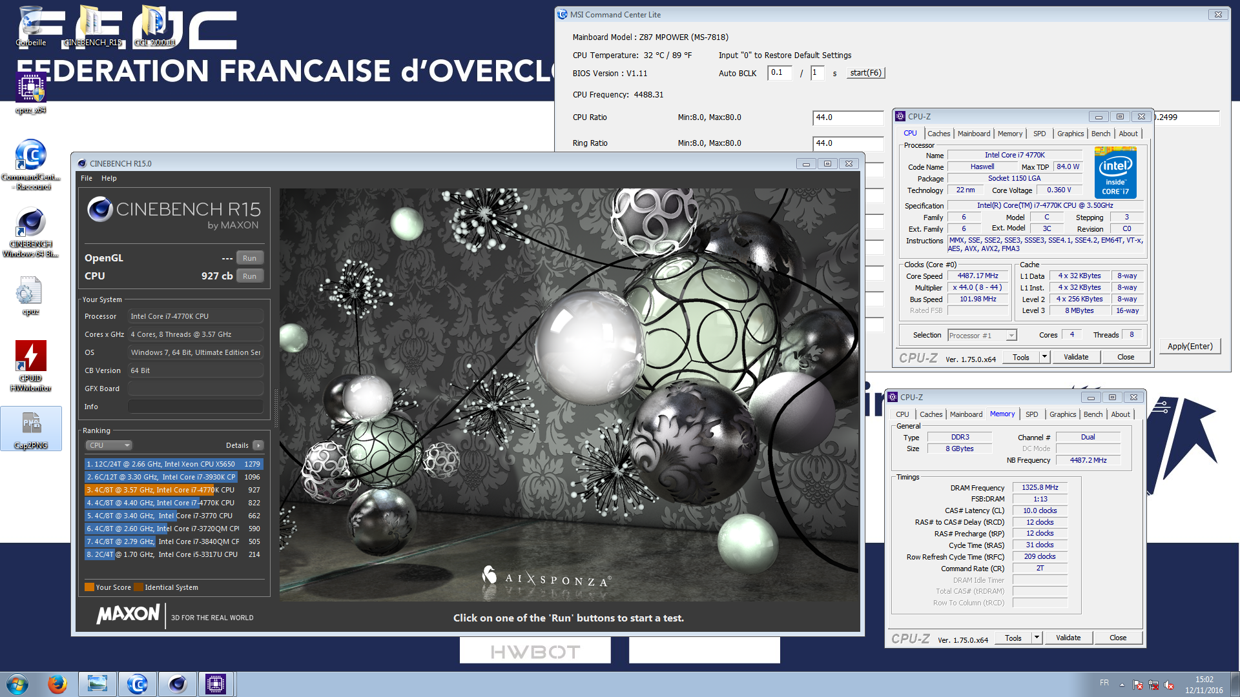Click Validate in upper CPU-Z window
This screenshot has width=1240, height=697.
pos(1076,357)
